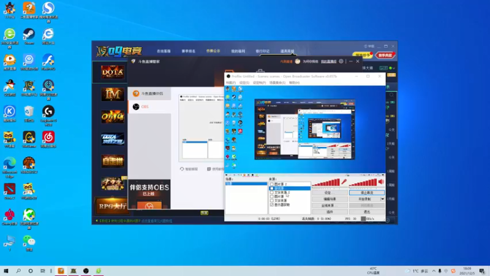Toggle 文字来源 source checkbox
The width and height of the screenshot is (490, 276).
tap(271, 201)
